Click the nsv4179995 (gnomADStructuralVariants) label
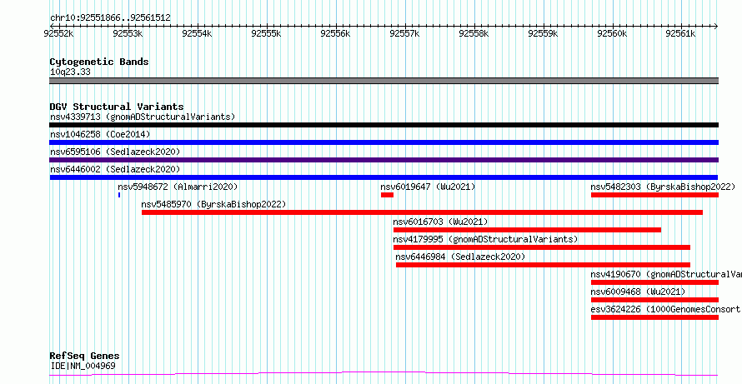742x384 pixels. click(x=485, y=239)
